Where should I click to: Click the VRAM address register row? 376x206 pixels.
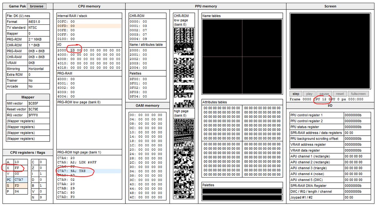(x=330, y=144)
